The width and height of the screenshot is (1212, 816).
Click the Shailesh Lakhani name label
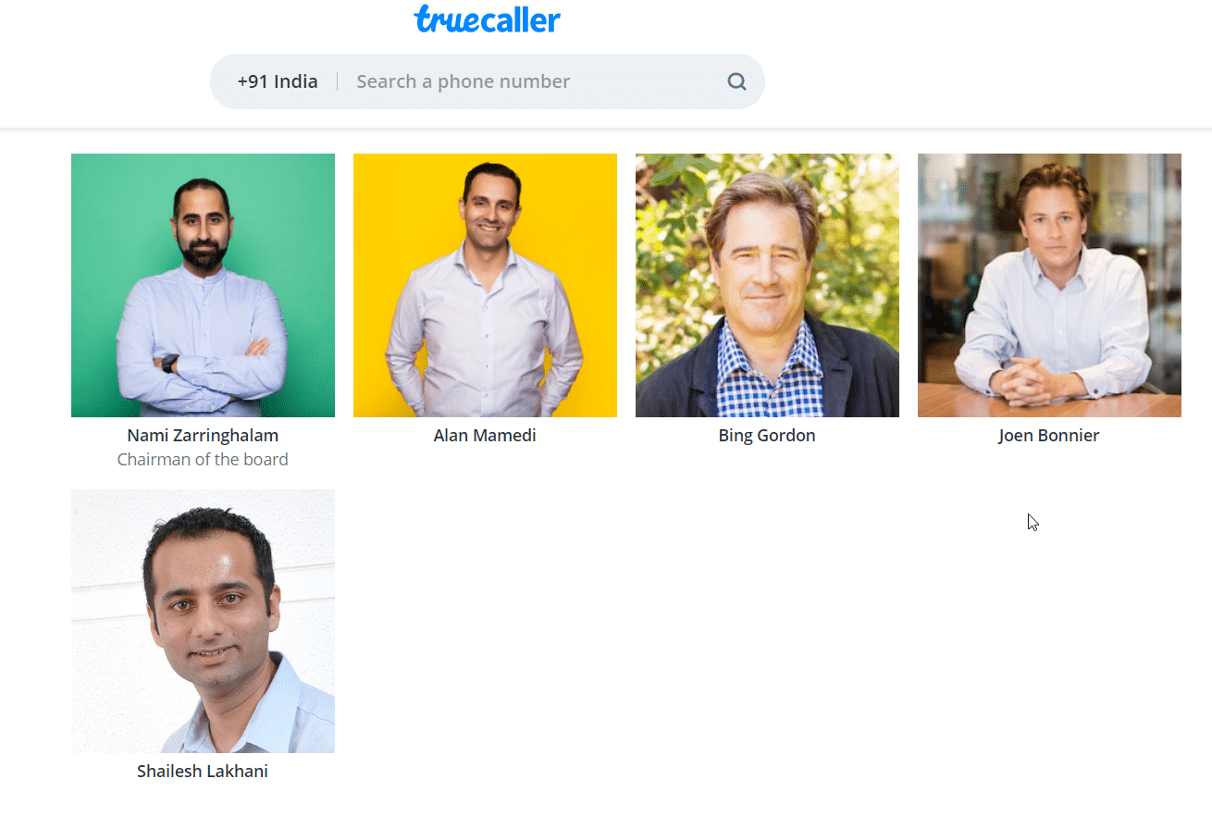point(203,771)
